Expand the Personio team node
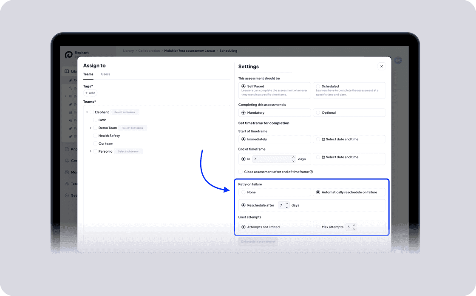This screenshot has height=296, width=476. [91, 151]
